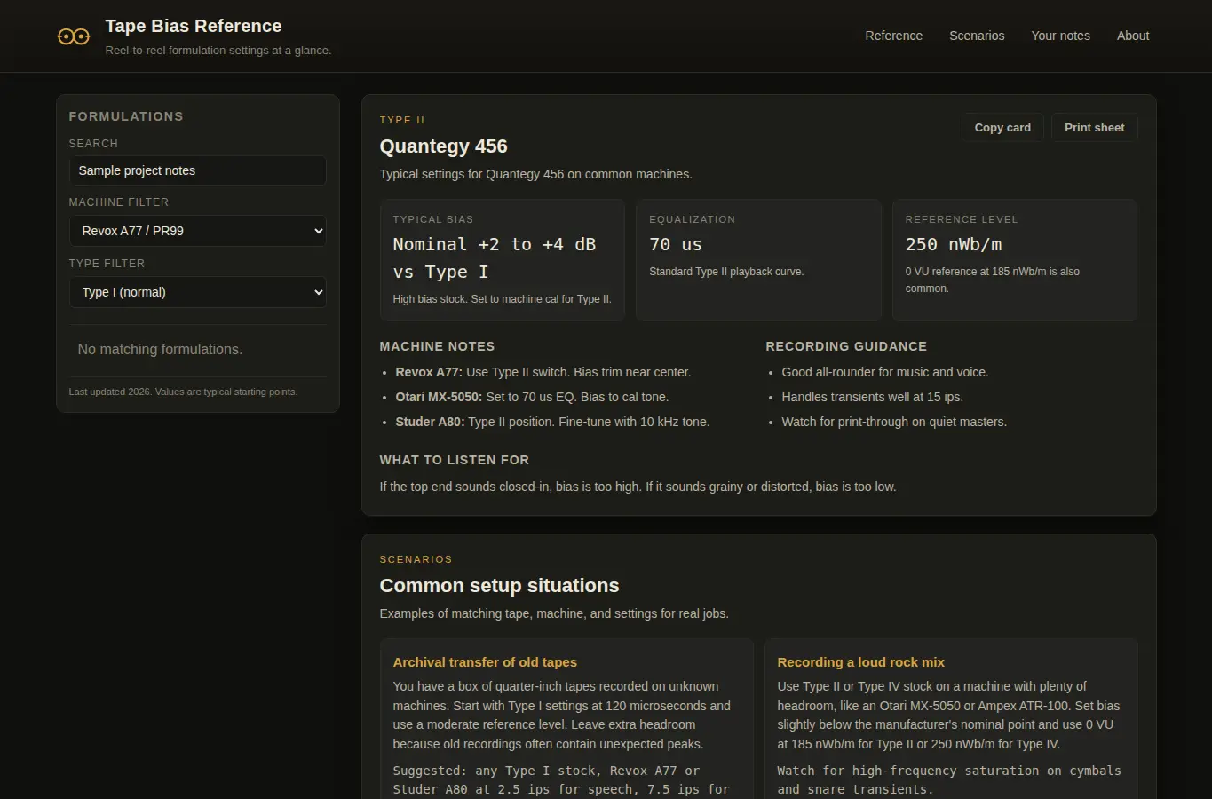1212x799 pixels.
Task: Open the Machine filter dropdown
Action: [197, 231]
